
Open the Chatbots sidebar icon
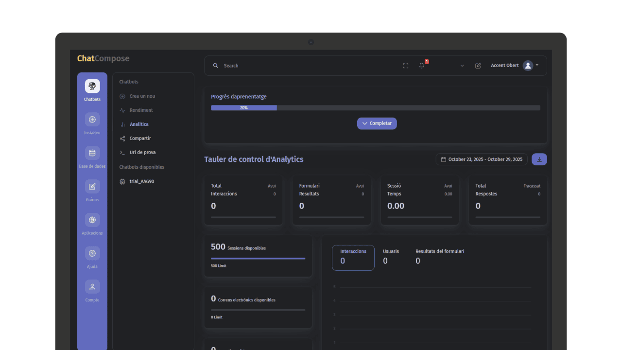pyautogui.click(x=92, y=87)
